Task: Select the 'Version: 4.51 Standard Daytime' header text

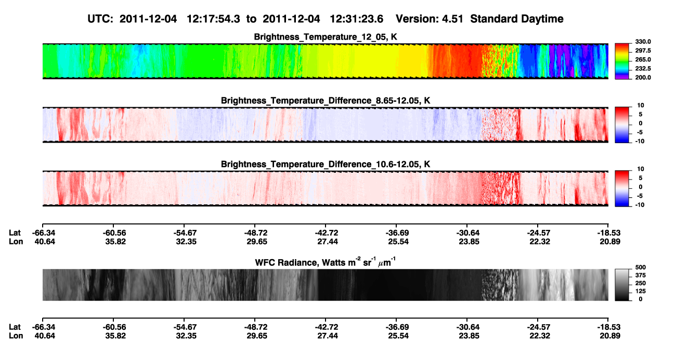Action: (x=479, y=19)
